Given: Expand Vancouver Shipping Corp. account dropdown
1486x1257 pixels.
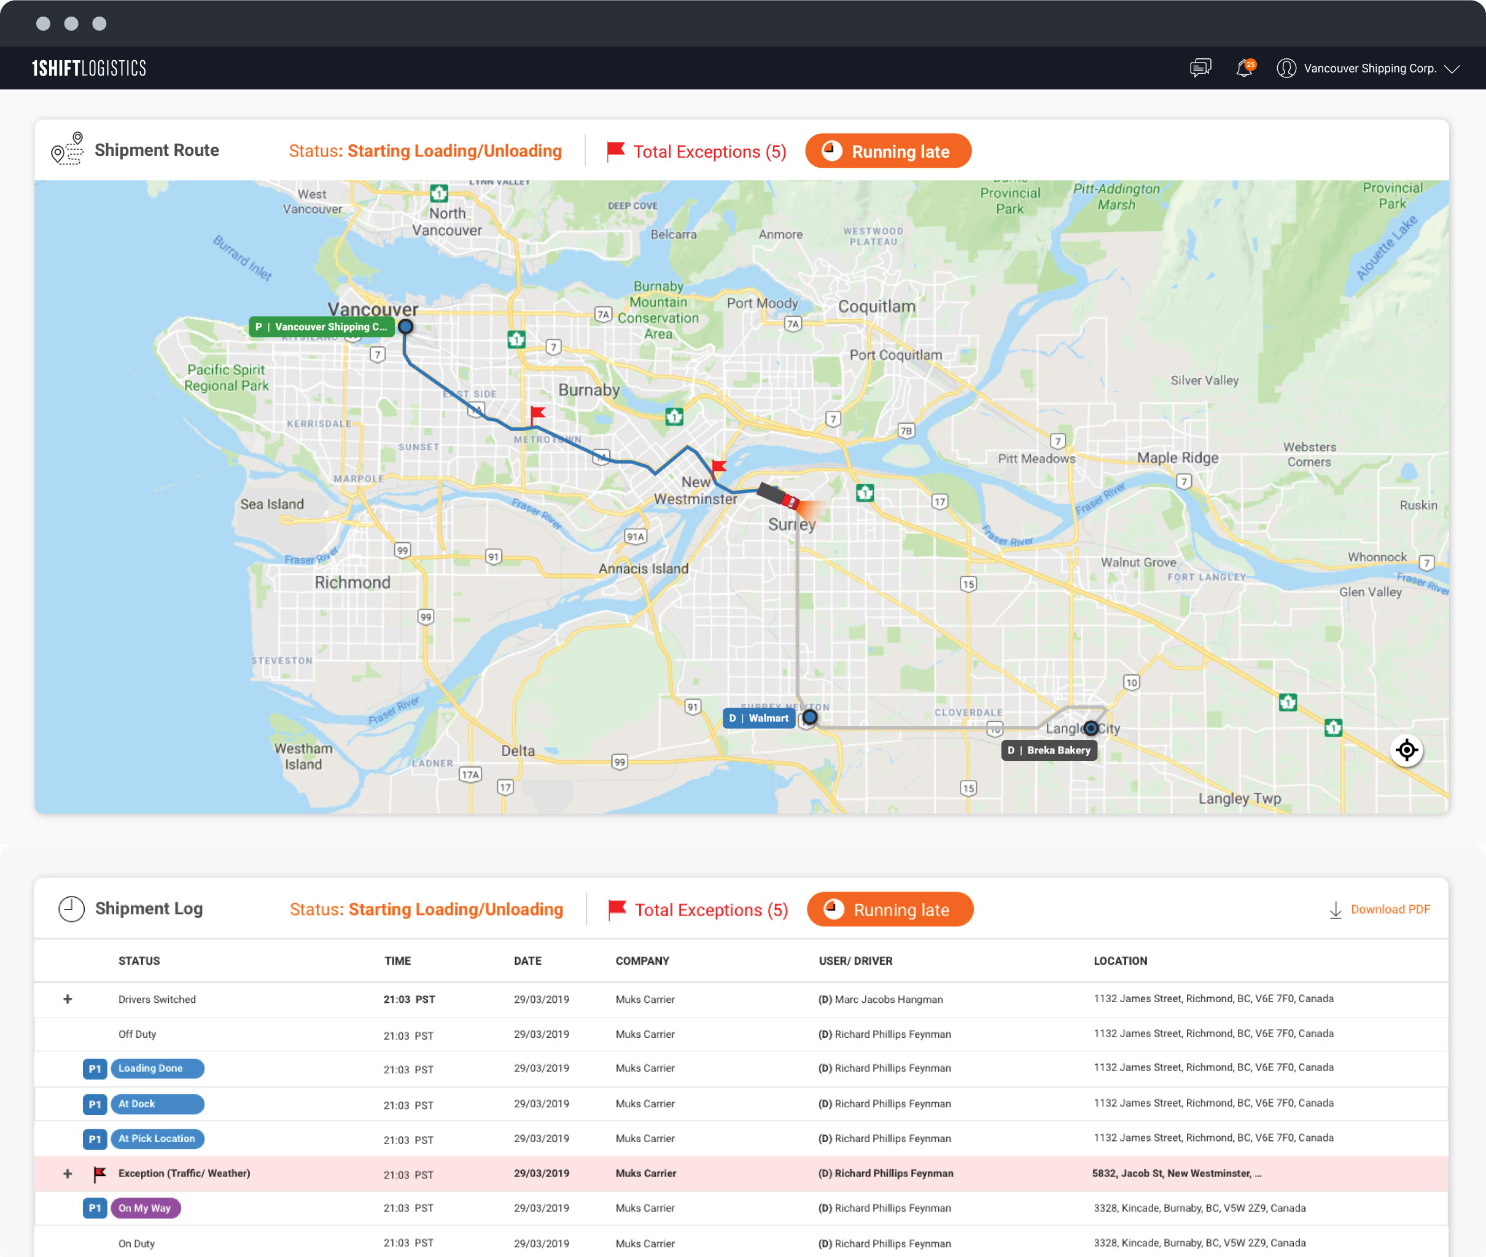Looking at the screenshot, I should [1452, 69].
